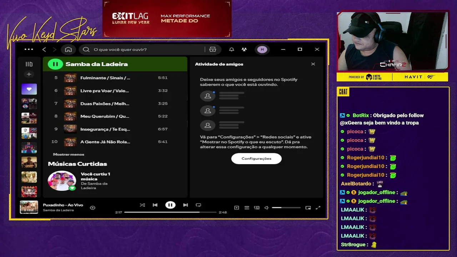Toggle remaining time on '2:48' label
This screenshot has height=257, width=457.
point(223,212)
